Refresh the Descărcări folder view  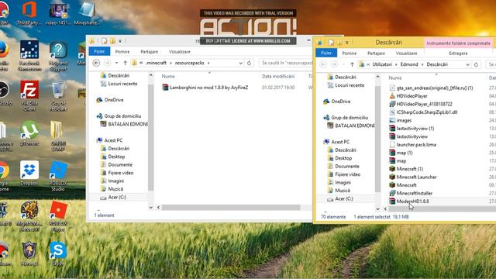(x=476, y=64)
